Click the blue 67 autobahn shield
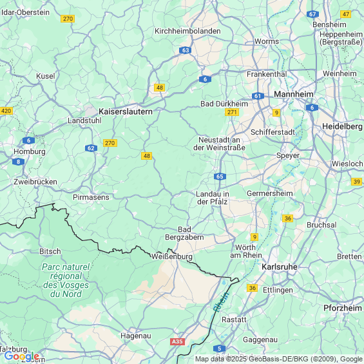Image resolution: width=364 pixels, height=364 pixels. (x=312, y=14)
